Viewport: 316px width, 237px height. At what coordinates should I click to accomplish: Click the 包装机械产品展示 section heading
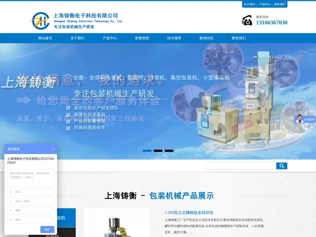pyautogui.click(x=182, y=196)
